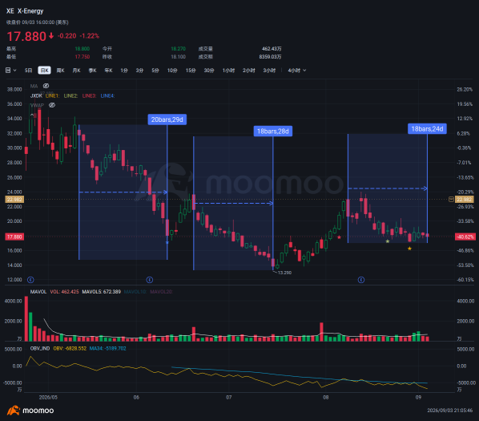This screenshot has width=479, height=421.
Task: Click the 20bars,29d measurement label
Action: click(x=167, y=119)
